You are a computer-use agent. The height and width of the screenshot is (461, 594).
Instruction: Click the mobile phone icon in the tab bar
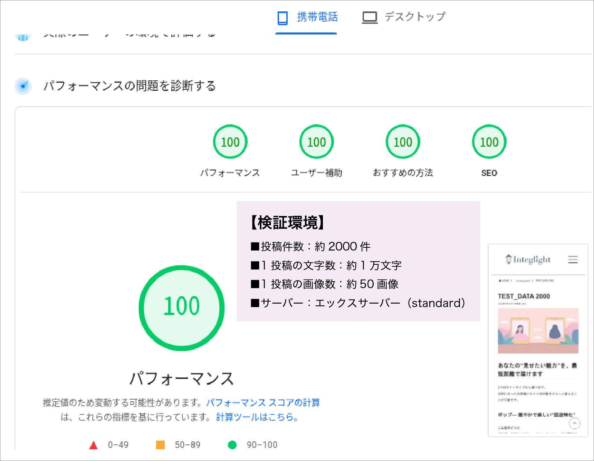(x=282, y=18)
